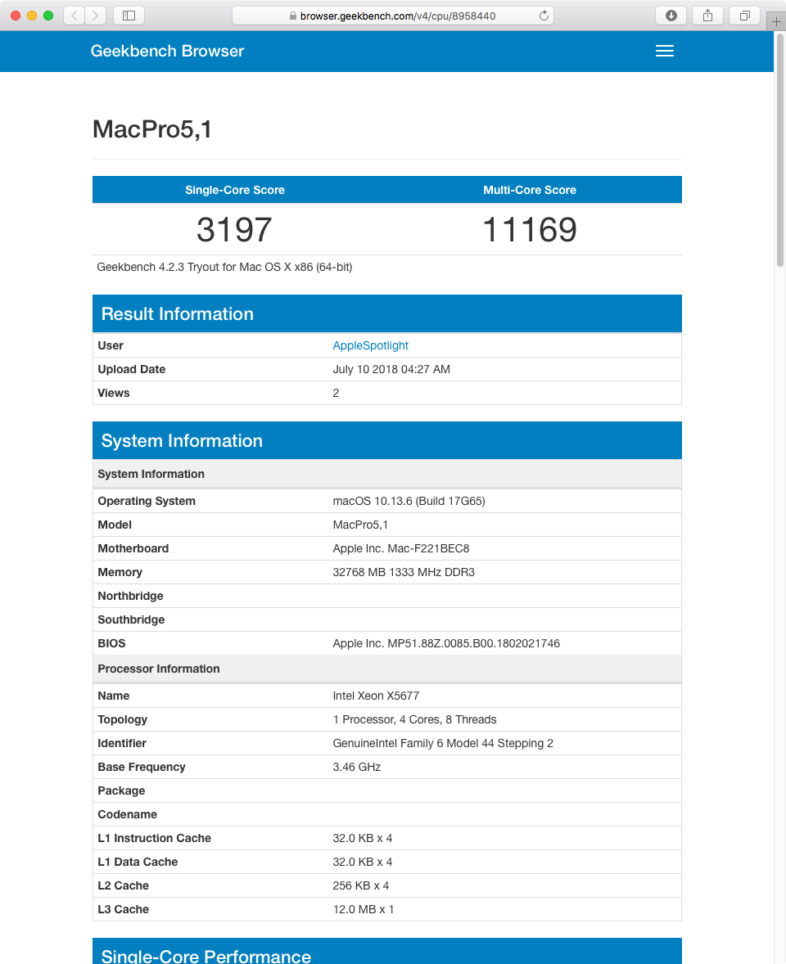
Task: Expand the Geekbench hamburger menu
Action: pyautogui.click(x=665, y=51)
